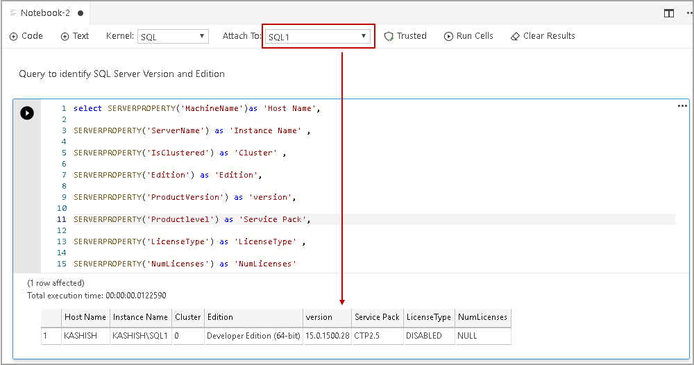
Task: Run the SQL code cell
Action: [x=27, y=113]
